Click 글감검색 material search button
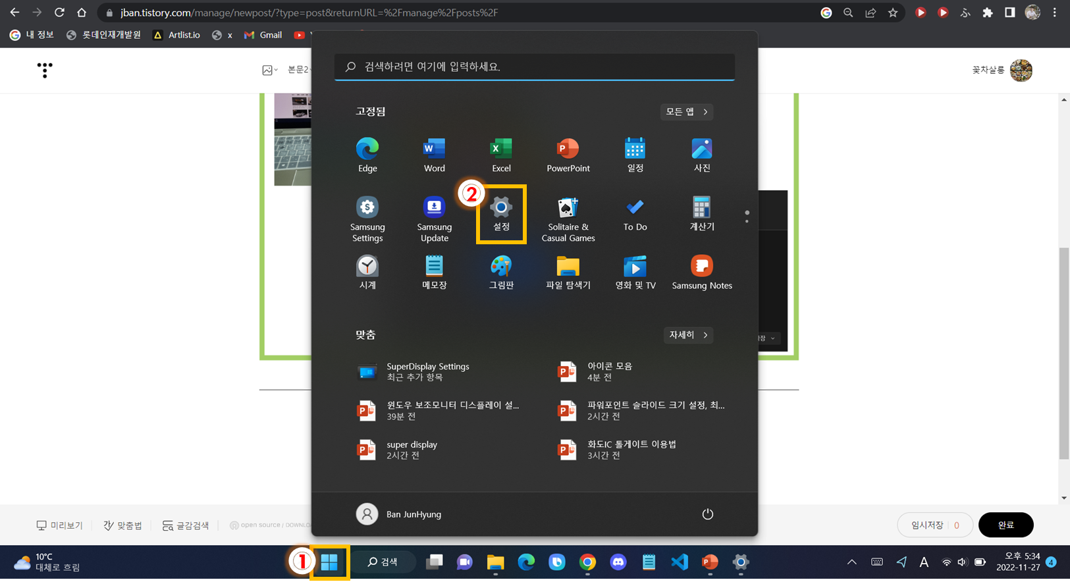Screen dimensions: 1070x584 click(x=186, y=525)
